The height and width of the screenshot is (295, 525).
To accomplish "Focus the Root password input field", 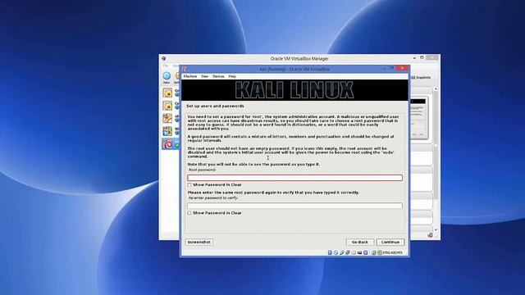I will (294, 178).
